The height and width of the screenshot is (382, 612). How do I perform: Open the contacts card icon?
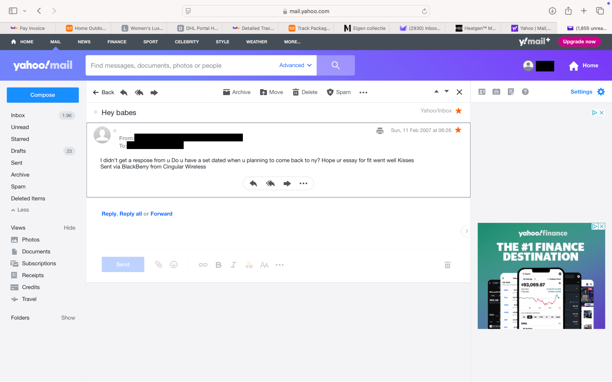pyautogui.click(x=482, y=92)
